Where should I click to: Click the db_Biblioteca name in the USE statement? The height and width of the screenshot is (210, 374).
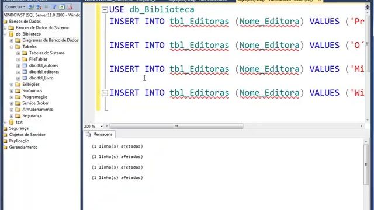(162, 9)
